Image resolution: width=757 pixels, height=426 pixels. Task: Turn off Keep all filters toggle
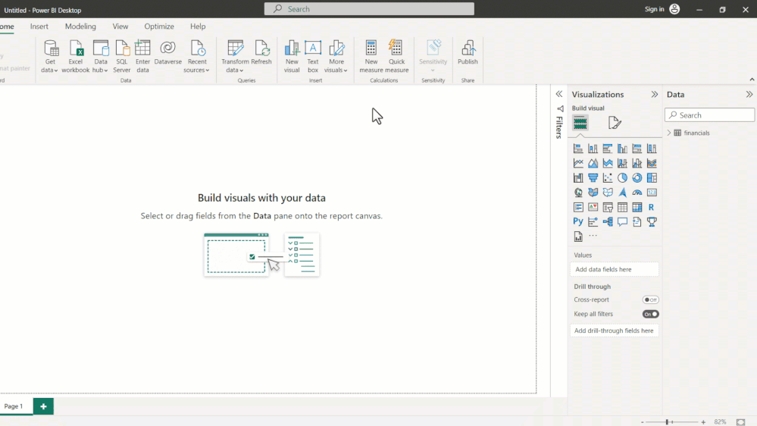pyautogui.click(x=650, y=314)
